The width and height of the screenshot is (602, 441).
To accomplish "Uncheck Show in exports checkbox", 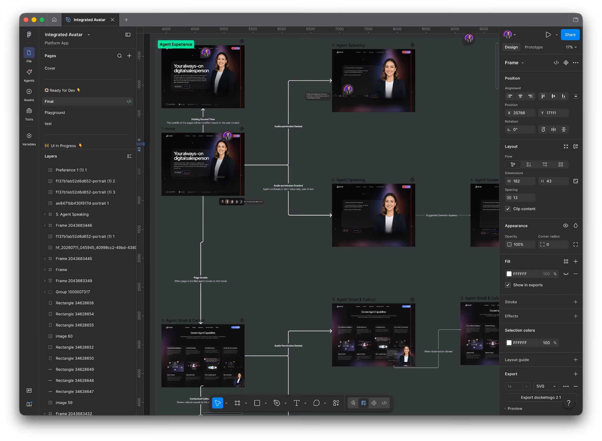I will tap(508, 285).
